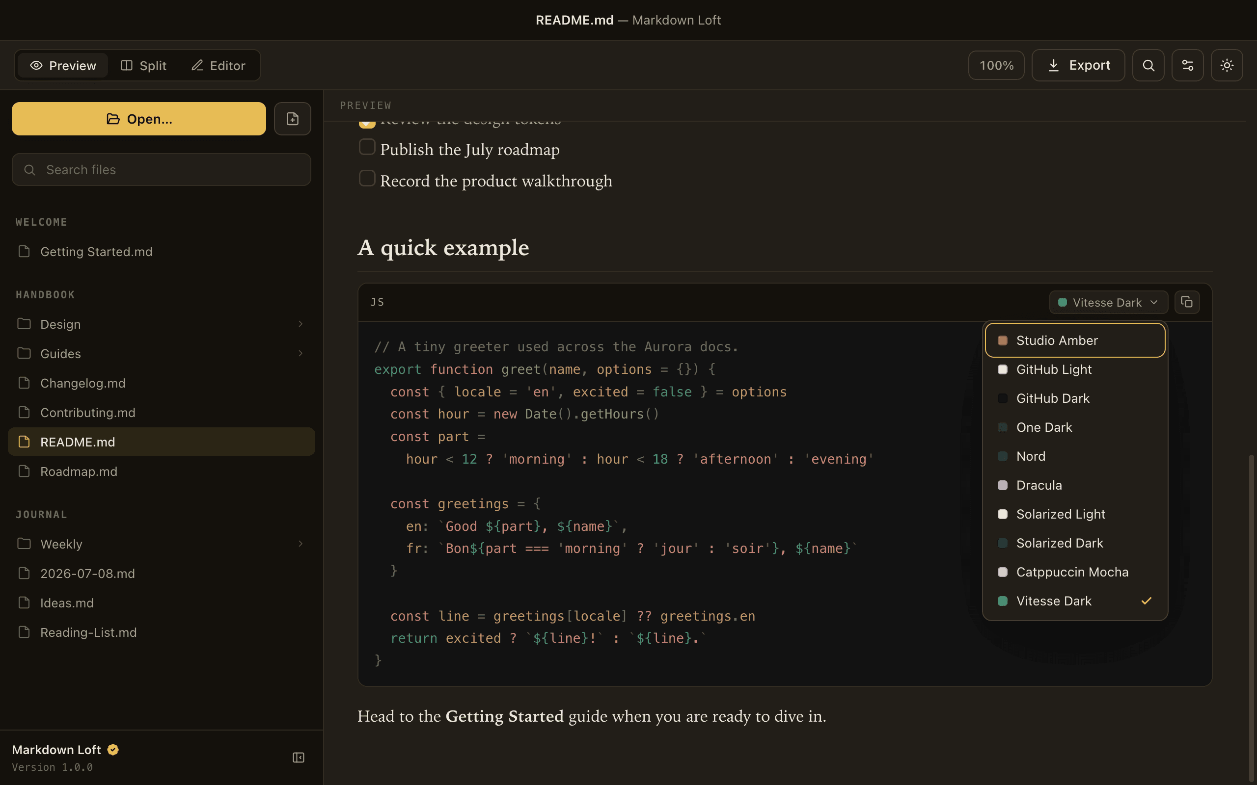Check the Record the product walkthrough checkbox
The height and width of the screenshot is (785, 1257).
[367, 179]
